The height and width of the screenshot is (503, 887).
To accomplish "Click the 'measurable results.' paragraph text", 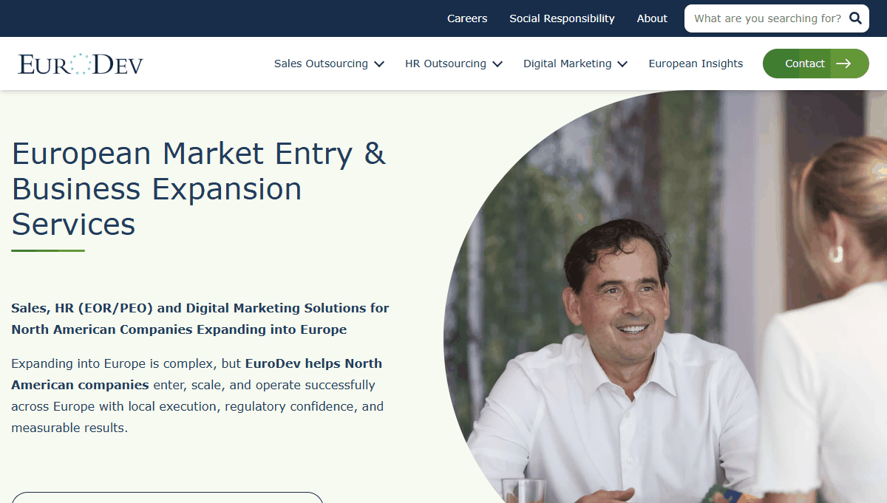I will [x=69, y=428].
